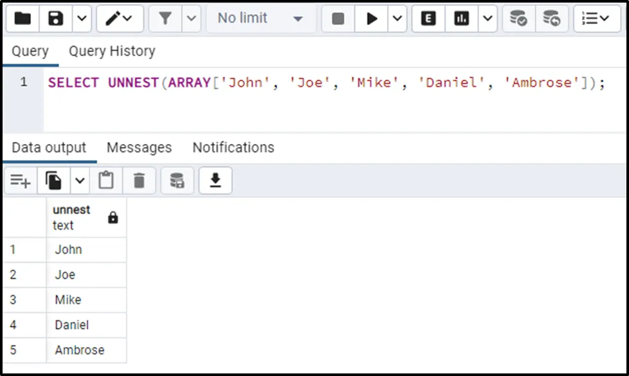Switch to the Query History tab
The image size is (629, 376).
point(112,51)
